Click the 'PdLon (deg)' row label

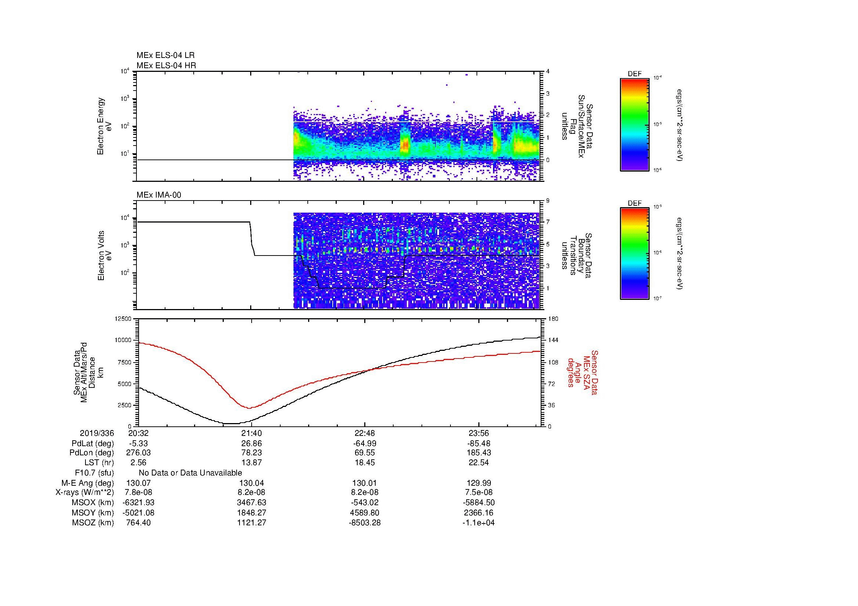click(92, 453)
